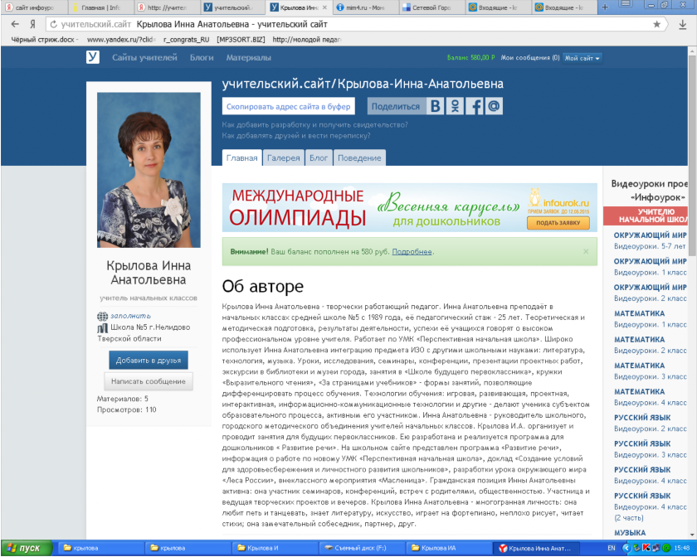Open the 'Мой сайт' dropdown menu

[582, 58]
